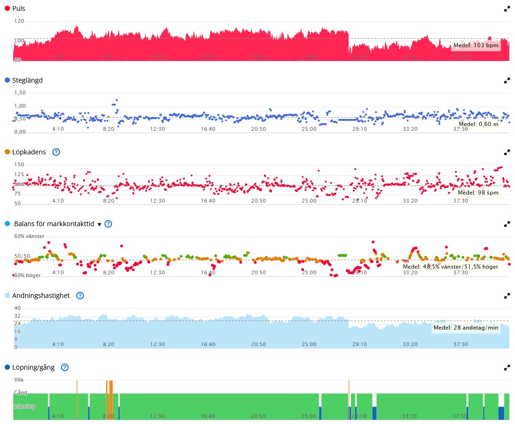This screenshot has width=515, height=424.
Task: Expand the Steglängd chart to fullscreen
Action: tap(507, 81)
